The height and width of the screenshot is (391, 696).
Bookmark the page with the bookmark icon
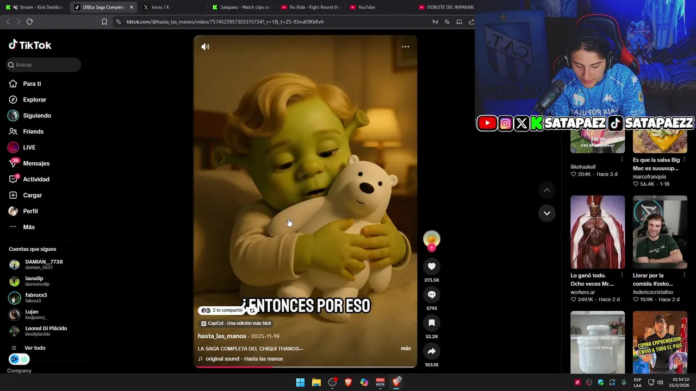(x=104, y=22)
